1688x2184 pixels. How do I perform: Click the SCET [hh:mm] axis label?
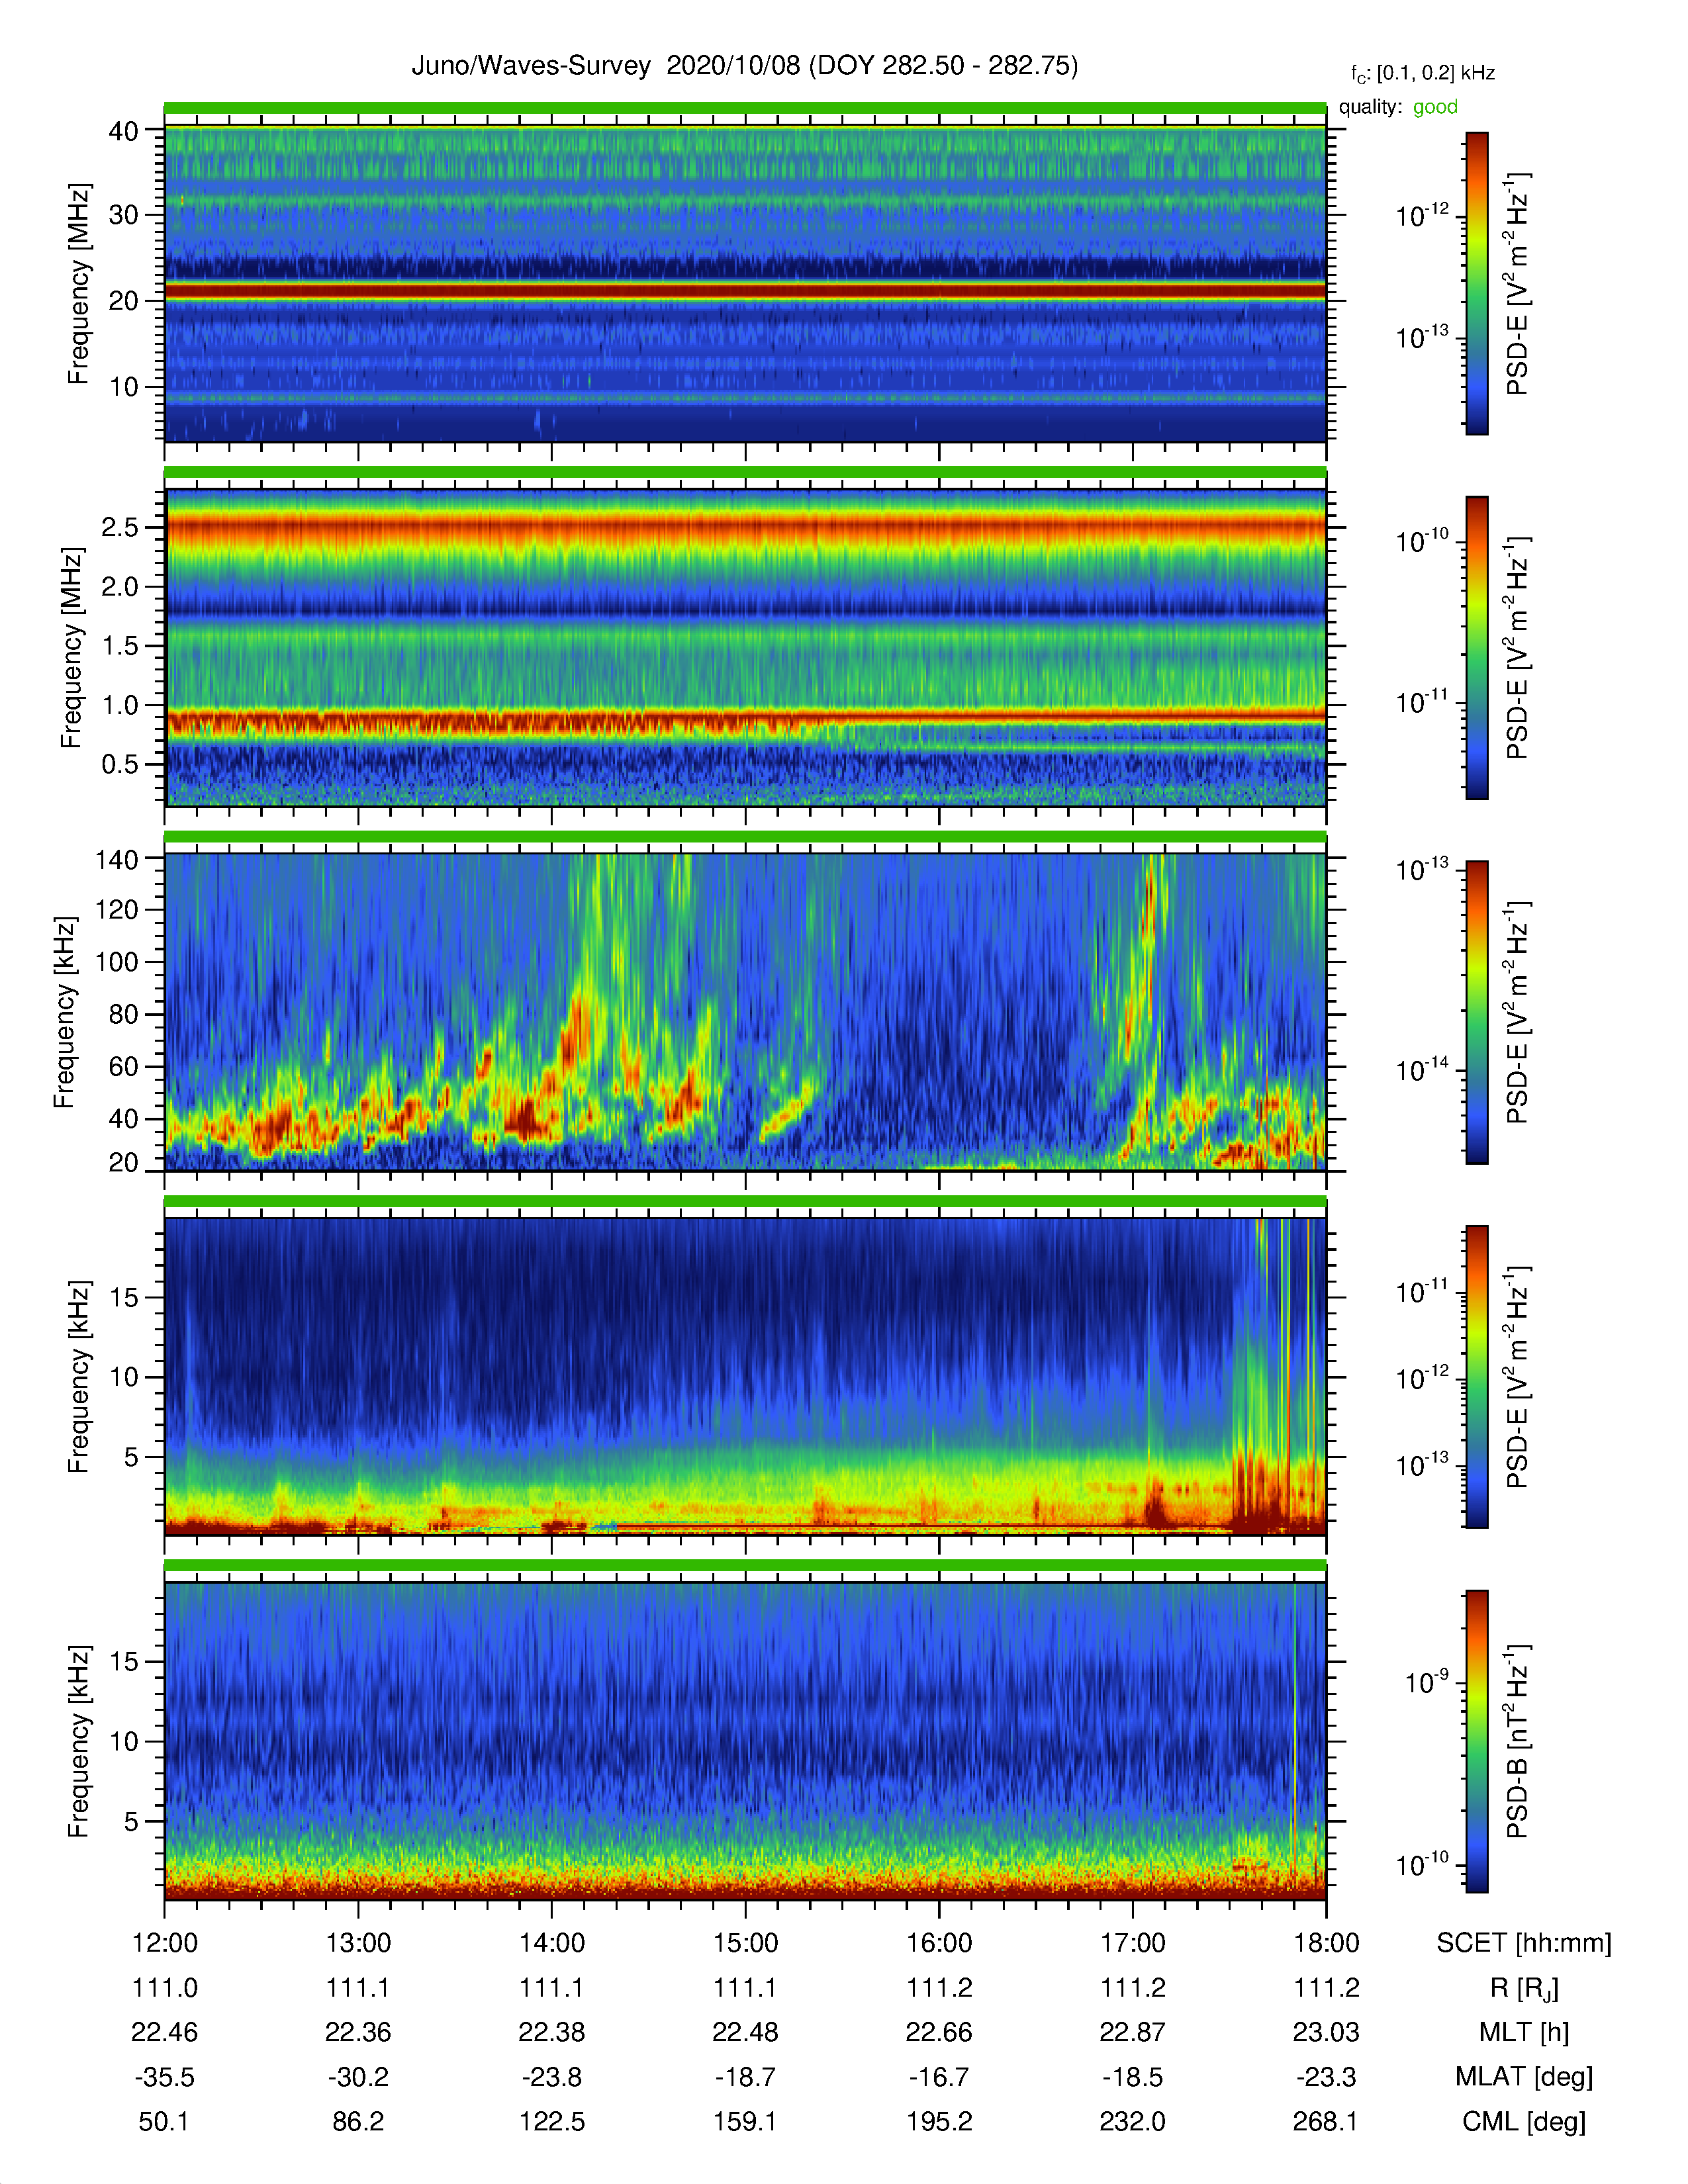pyautogui.click(x=1524, y=1943)
